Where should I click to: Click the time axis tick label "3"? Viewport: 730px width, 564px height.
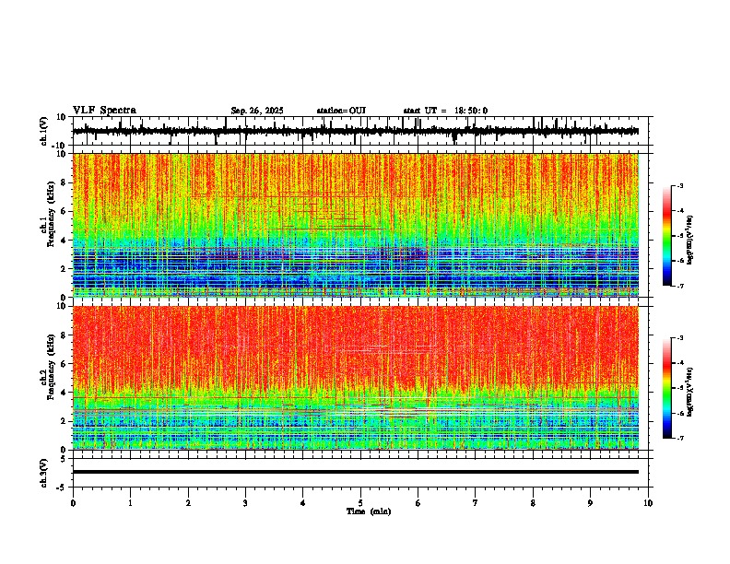245,503
